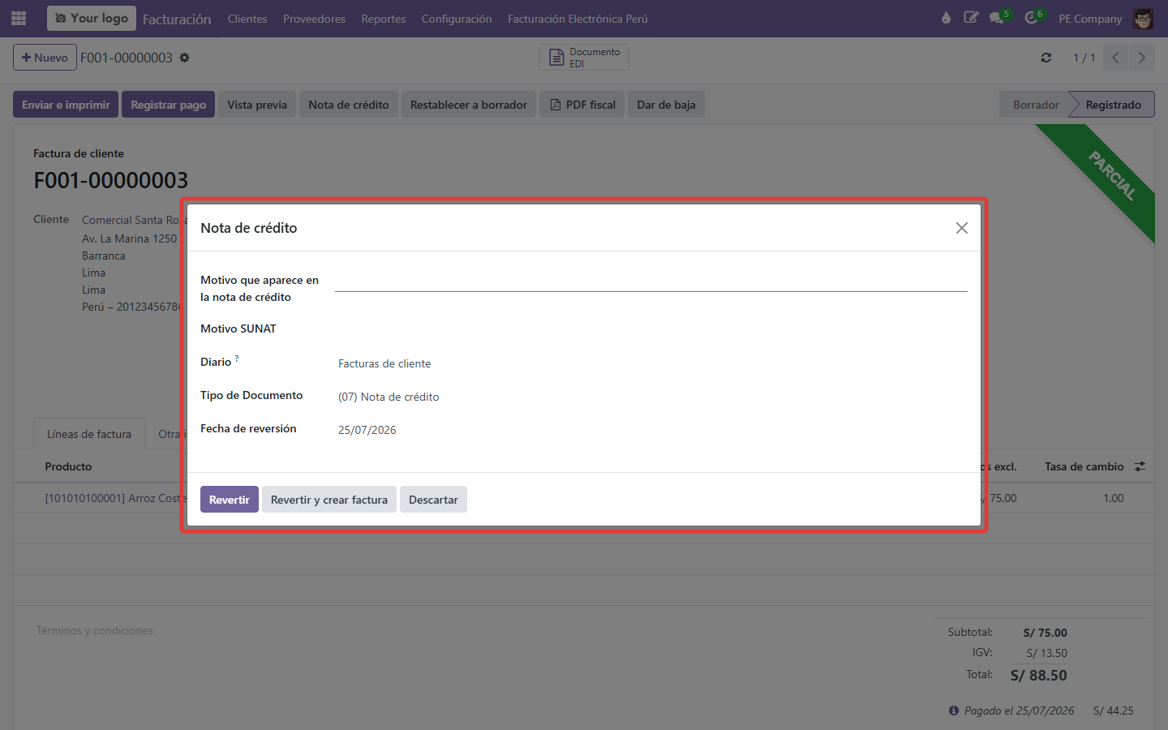Image resolution: width=1168 pixels, height=730 pixels.
Task: Click the Términos y condiciones field
Action: [x=95, y=630]
